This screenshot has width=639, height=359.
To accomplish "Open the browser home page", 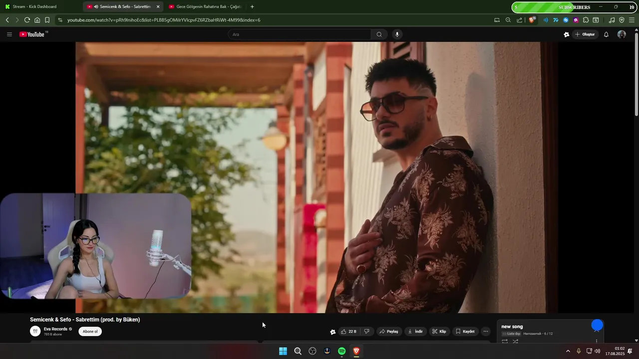I will tap(37, 20).
